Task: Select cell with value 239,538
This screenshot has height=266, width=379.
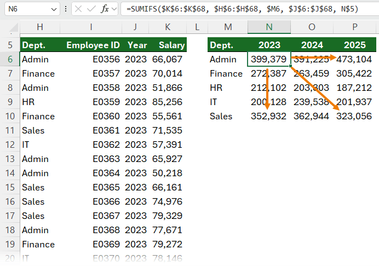Action: pos(312,102)
